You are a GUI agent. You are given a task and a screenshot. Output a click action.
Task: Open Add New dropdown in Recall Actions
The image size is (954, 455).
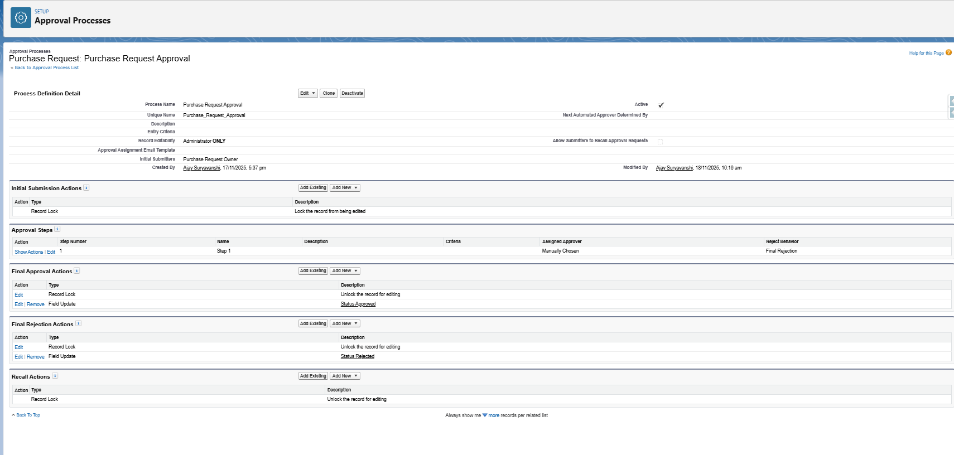345,376
